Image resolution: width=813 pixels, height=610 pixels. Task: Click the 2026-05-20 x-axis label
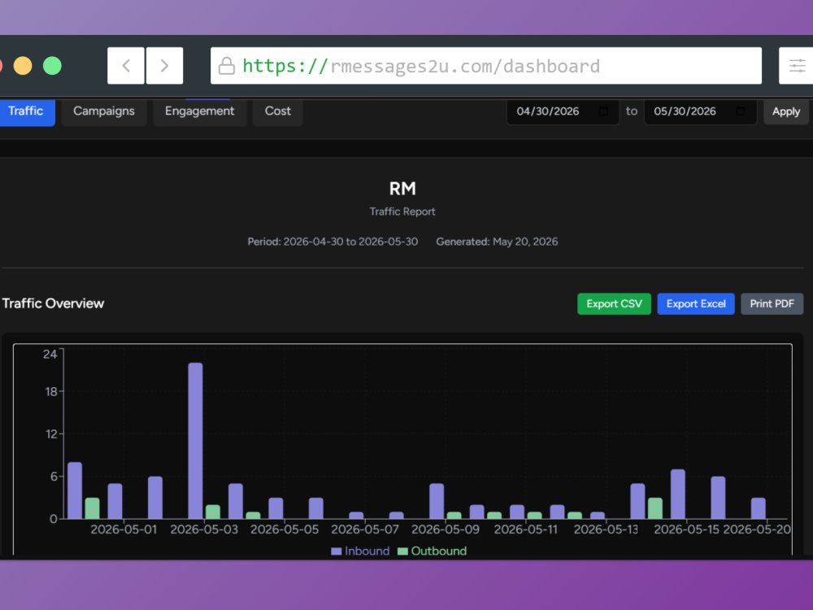pos(756,529)
